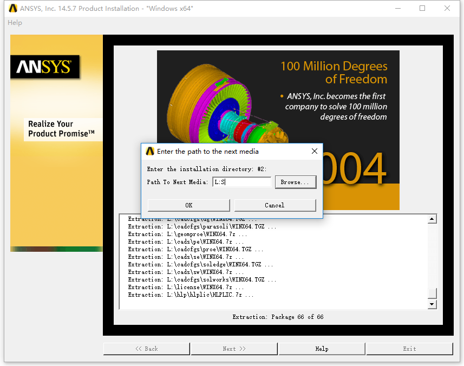Select log line L:\cadcfgs\soledge\WINX64.TGZ

200,265
